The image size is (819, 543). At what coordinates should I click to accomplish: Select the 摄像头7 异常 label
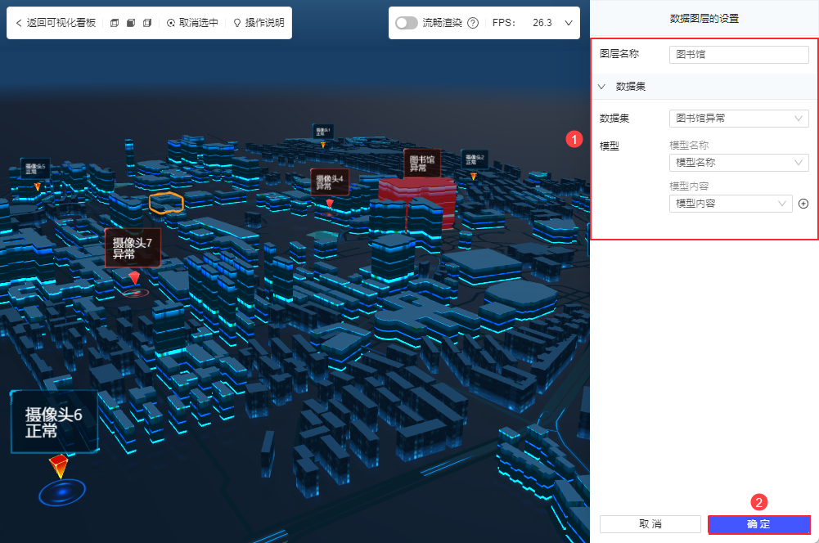(133, 248)
